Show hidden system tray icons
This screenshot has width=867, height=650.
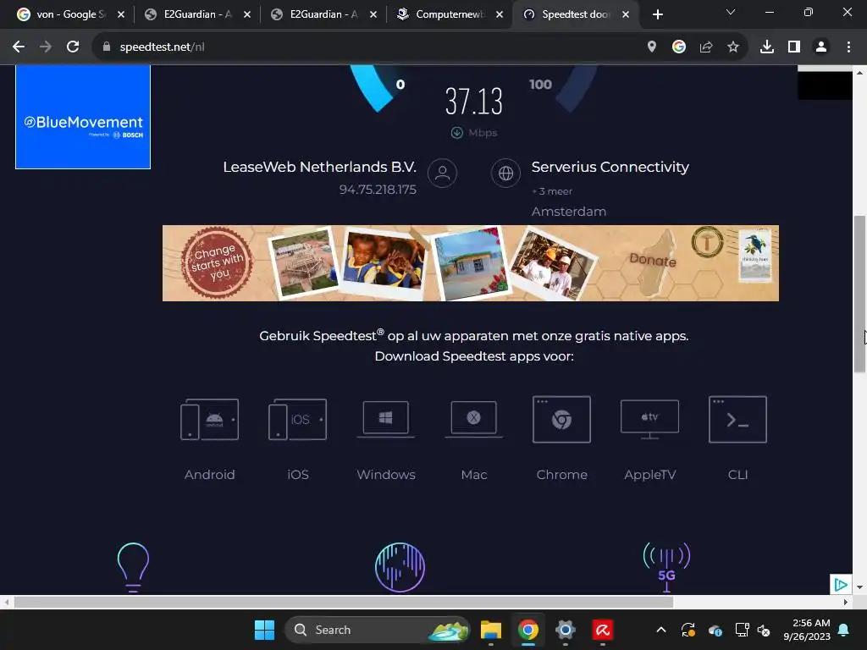coord(660,630)
